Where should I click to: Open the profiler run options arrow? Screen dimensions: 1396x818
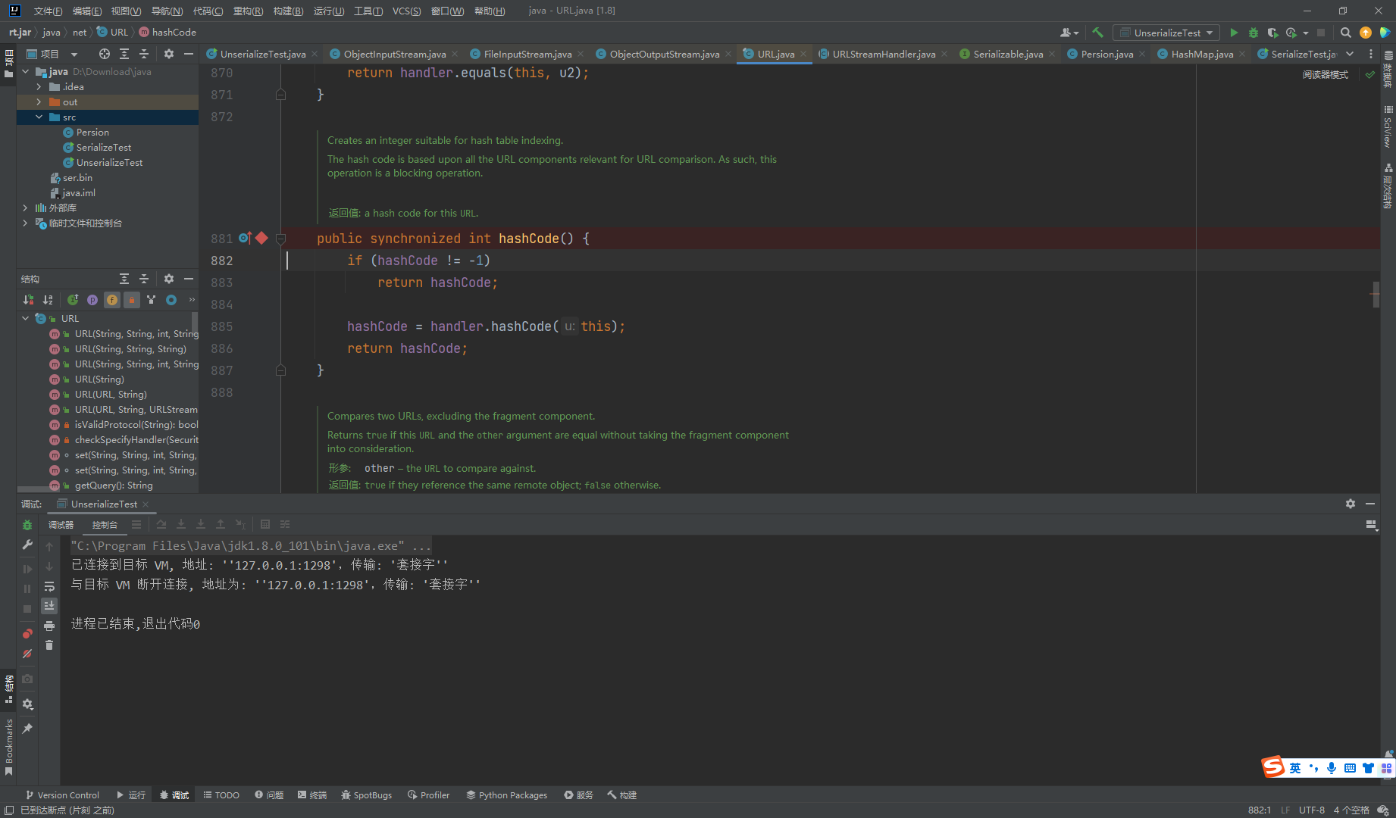click(x=1306, y=33)
